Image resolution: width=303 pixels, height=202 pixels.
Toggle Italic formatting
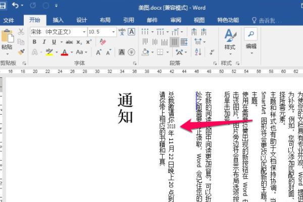[x=44, y=42]
